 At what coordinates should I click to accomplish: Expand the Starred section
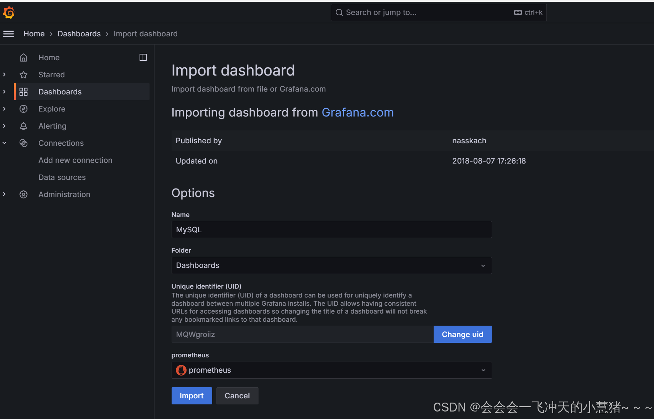click(4, 74)
